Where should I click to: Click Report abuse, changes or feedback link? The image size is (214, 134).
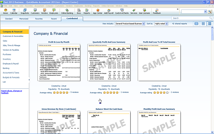(x=11, y=92)
